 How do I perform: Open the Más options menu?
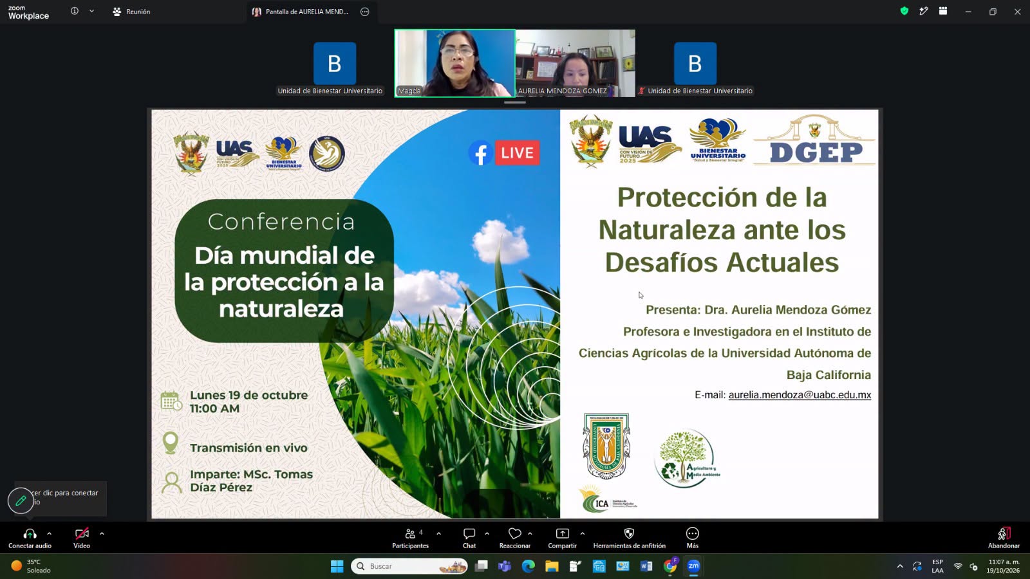693,538
